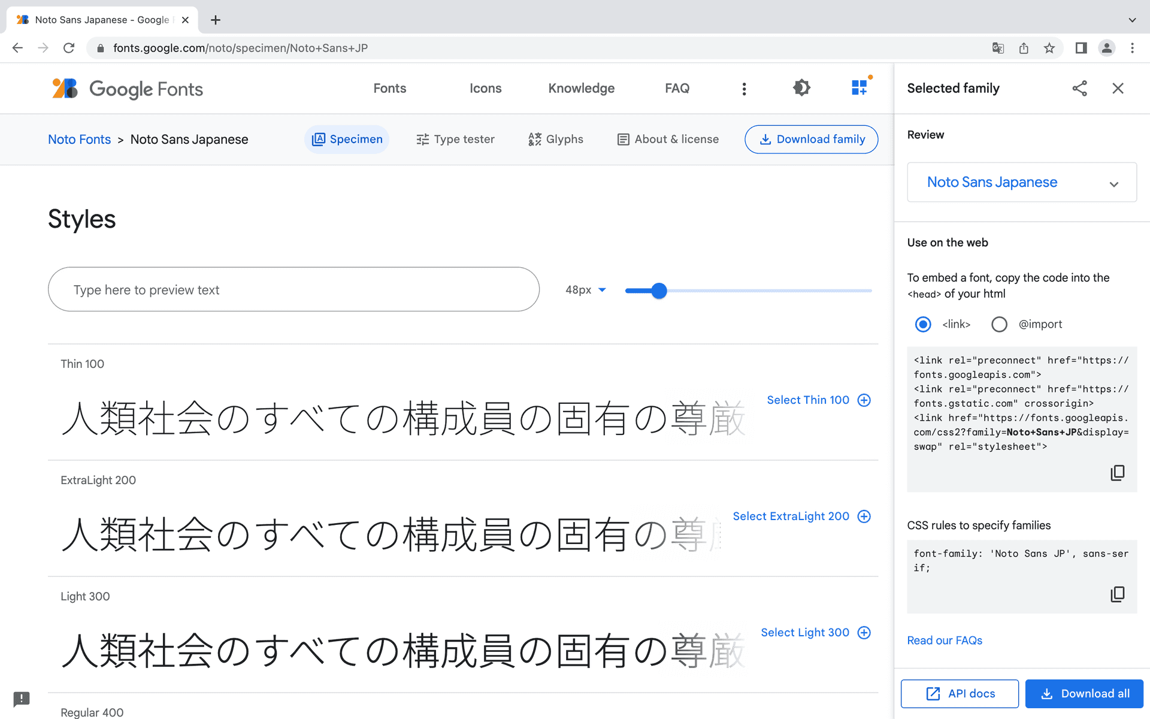1150x719 pixels.
Task: Open Chrome three-dot menu
Action: (x=1132, y=48)
